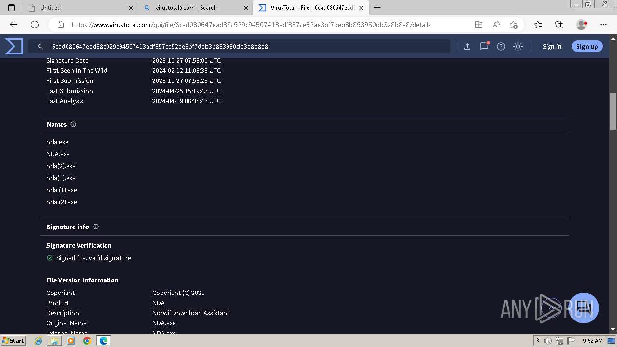
Task: Click the site lock icon in address bar
Action: [61, 25]
